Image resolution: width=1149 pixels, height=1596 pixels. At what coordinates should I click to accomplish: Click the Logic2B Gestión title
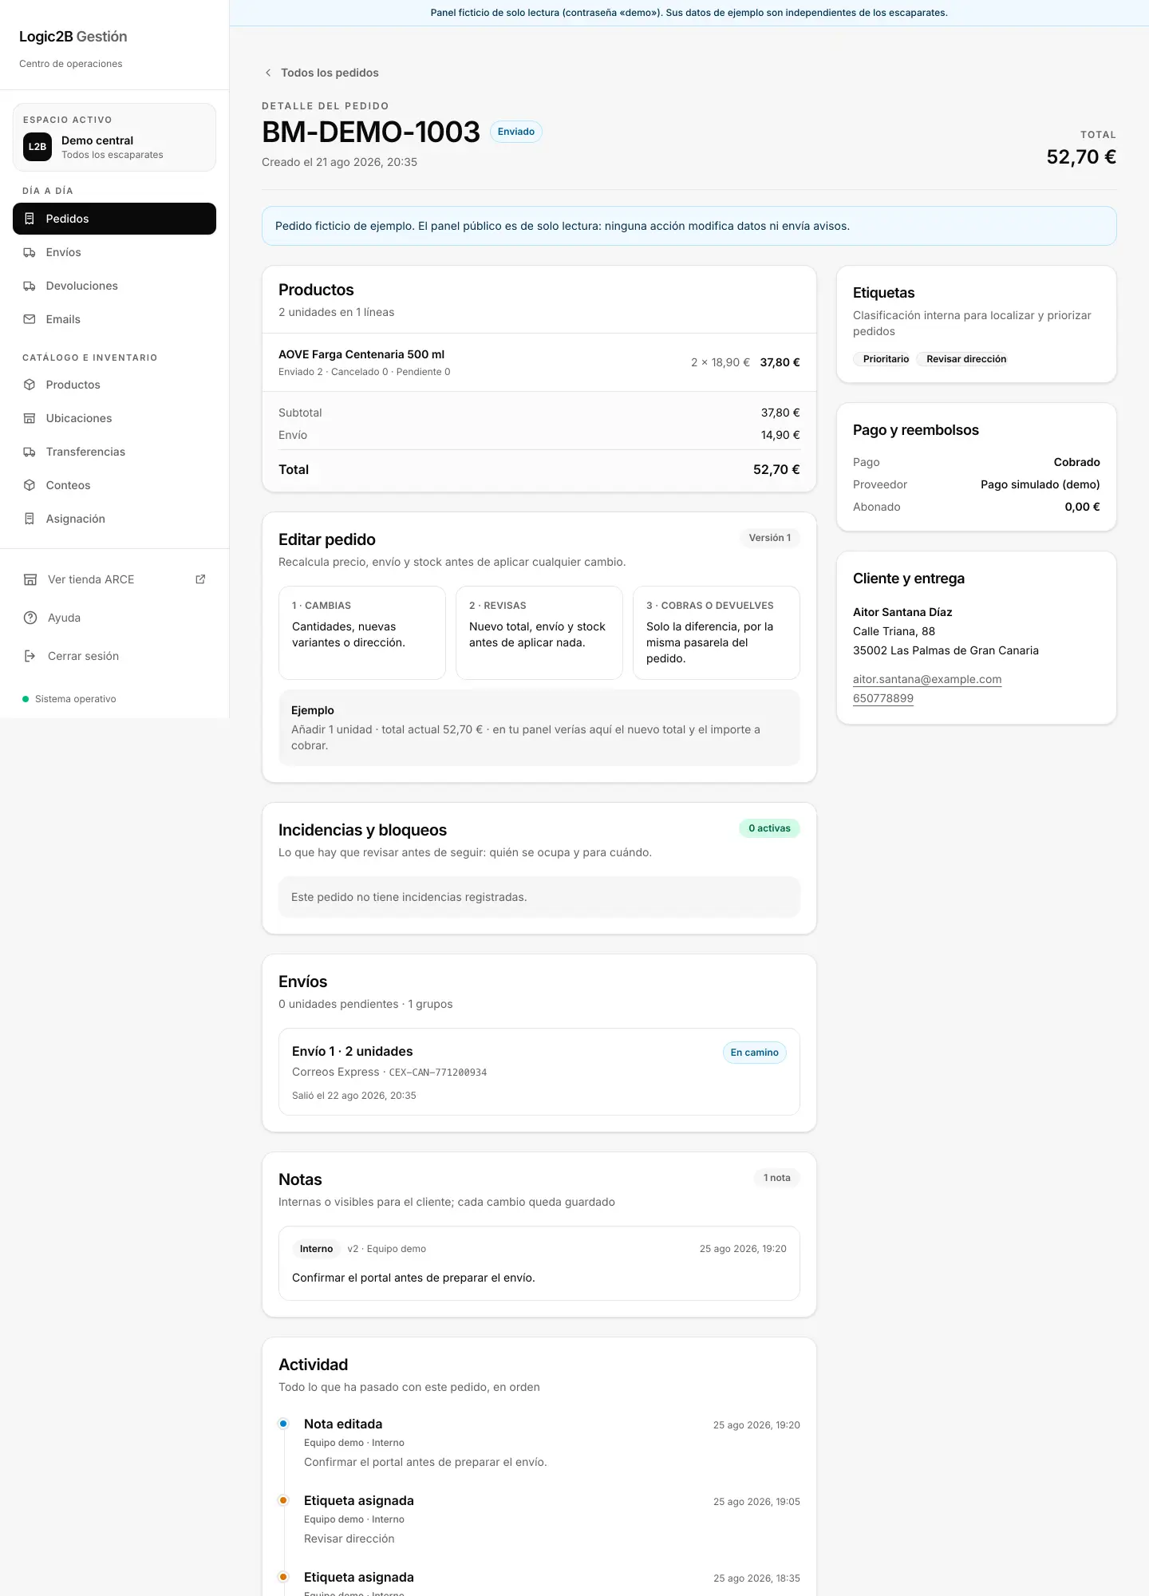(73, 37)
